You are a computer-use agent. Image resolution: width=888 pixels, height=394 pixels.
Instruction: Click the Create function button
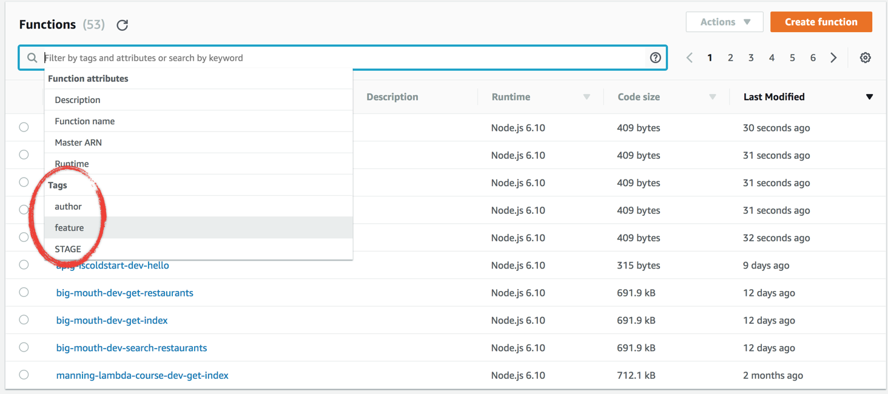821,22
